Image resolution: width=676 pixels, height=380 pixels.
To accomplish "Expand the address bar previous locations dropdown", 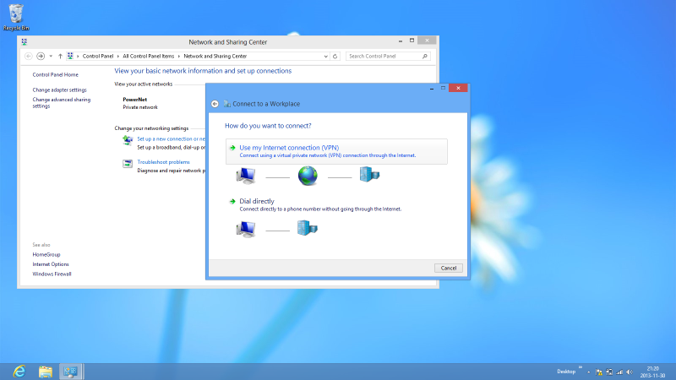I will pos(326,56).
